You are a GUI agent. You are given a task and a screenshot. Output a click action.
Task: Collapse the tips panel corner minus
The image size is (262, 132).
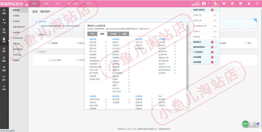coord(255,20)
